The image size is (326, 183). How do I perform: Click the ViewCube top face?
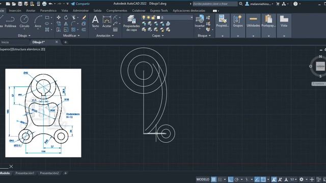pyautogui.click(x=320, y=67)
